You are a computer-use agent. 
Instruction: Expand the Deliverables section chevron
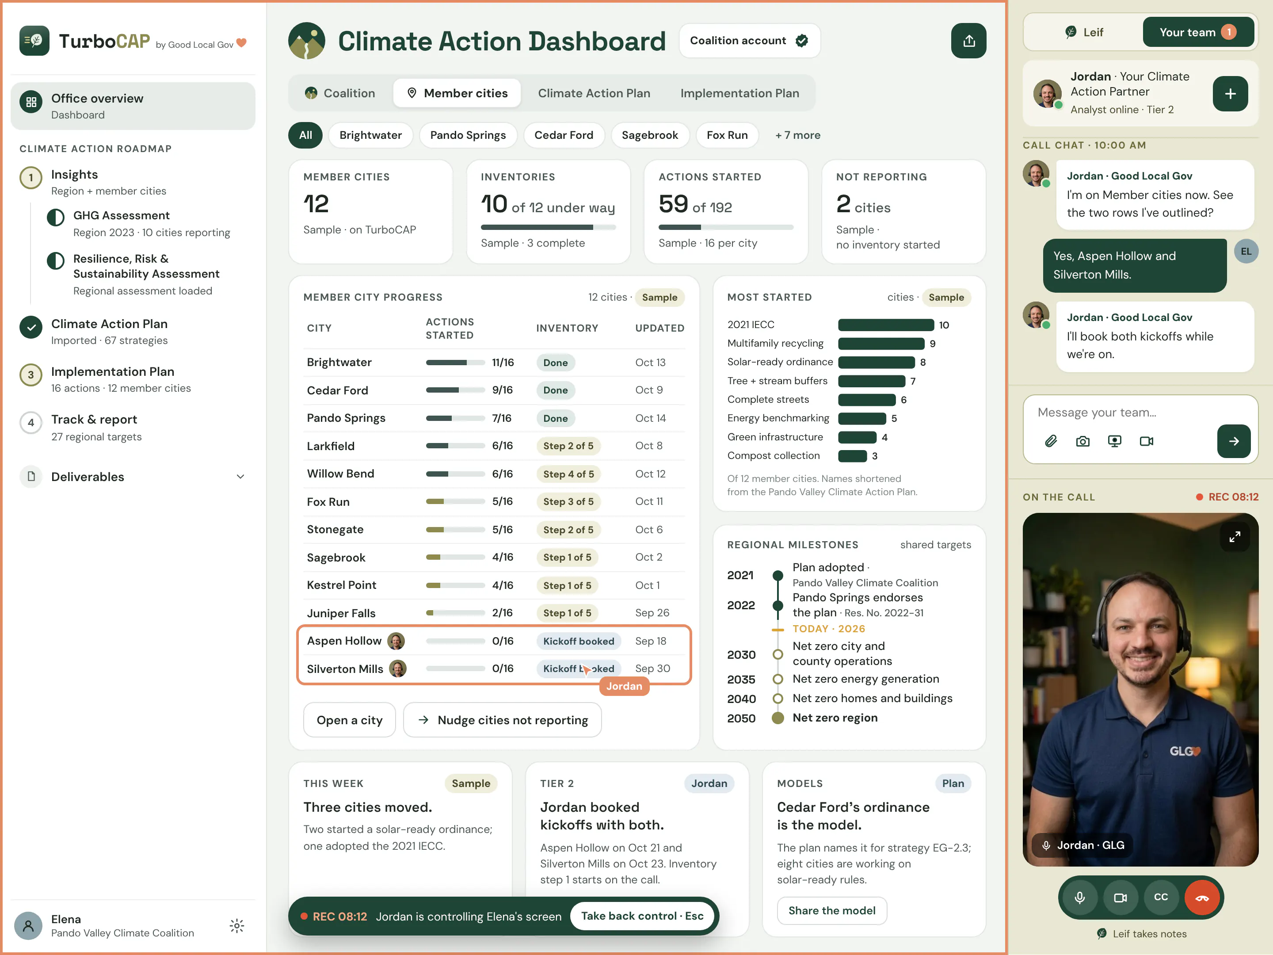240,477
